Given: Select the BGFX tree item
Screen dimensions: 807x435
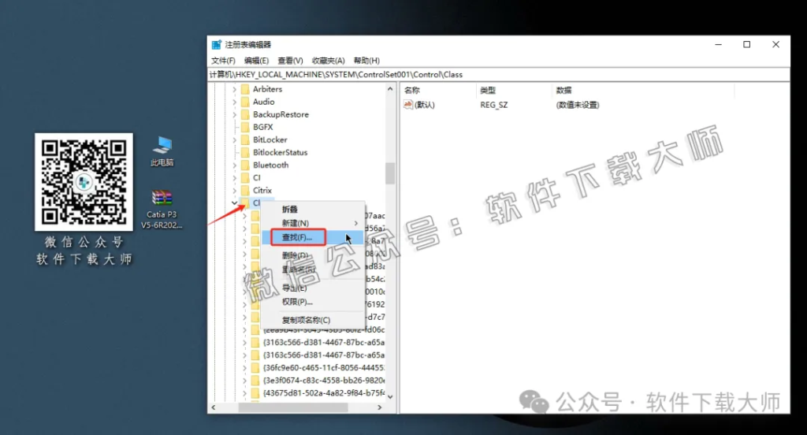Looking at the screenshot, I should pyautogui.click(x=262, y=127).
